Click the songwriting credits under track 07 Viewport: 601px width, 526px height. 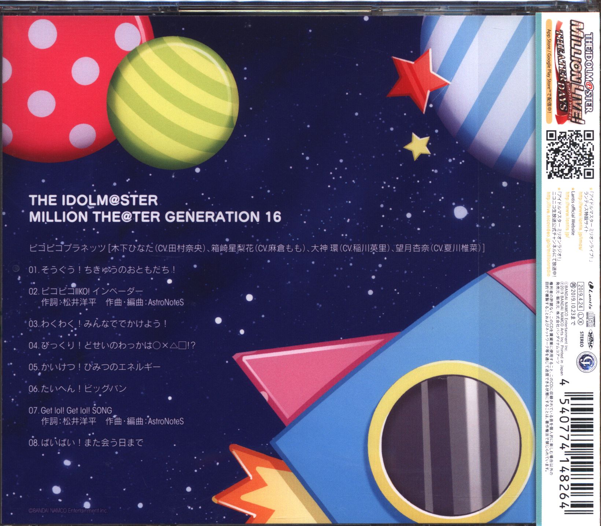tap(113, 421)
